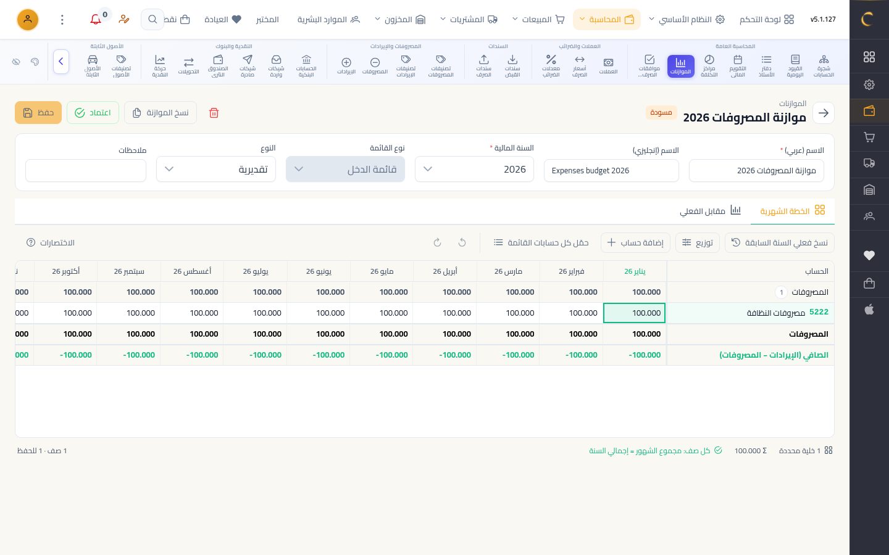The image size is (889, 555).
Task: Open التحويلات transfers icon
Action: coord(188,66)
